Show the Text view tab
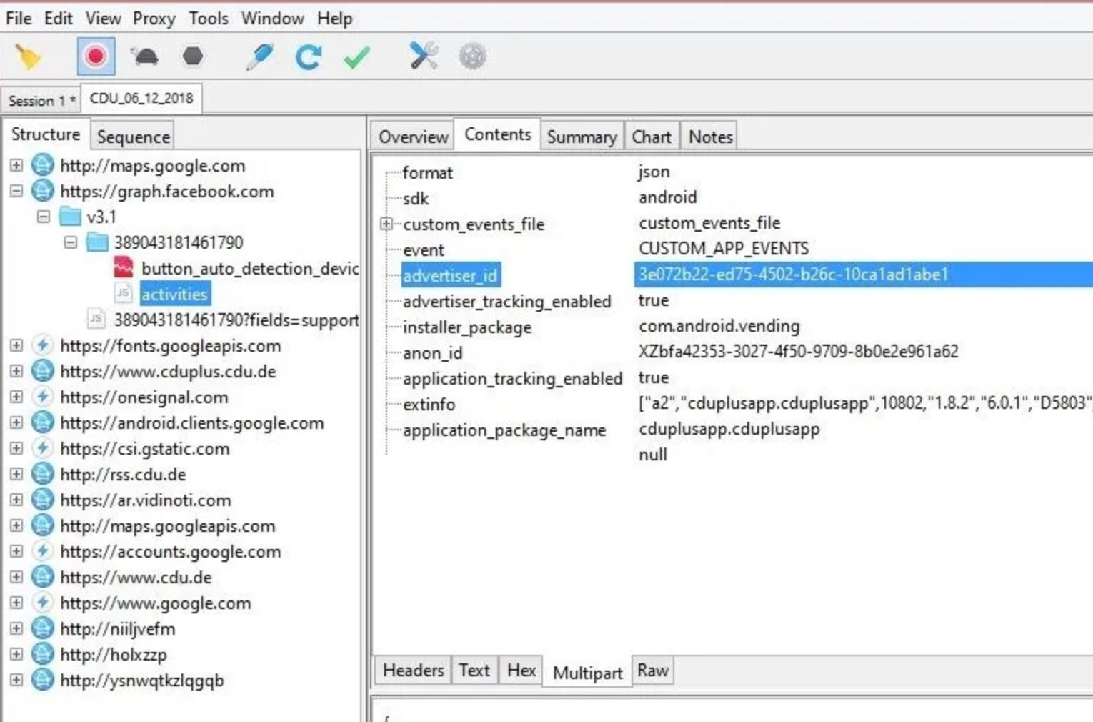Screen dimensions: 1093x722 (474, 670)
